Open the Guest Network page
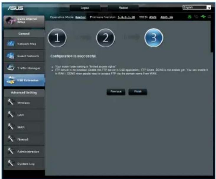The width and height of the screenshot is (216, 179). click(24, 56)
